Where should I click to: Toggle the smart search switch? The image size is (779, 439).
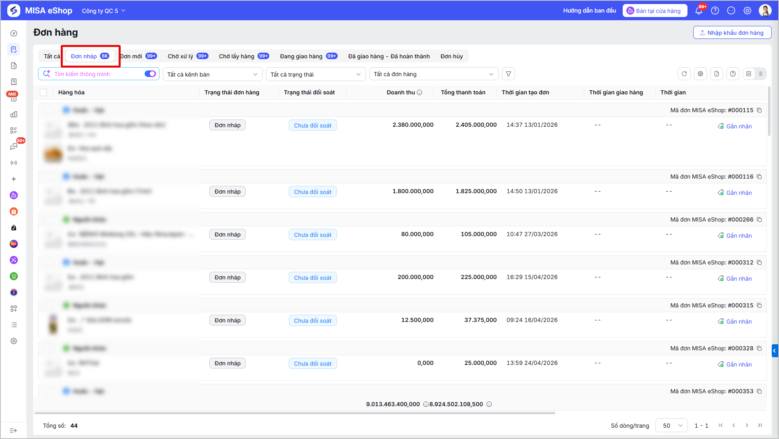point(150,74)
